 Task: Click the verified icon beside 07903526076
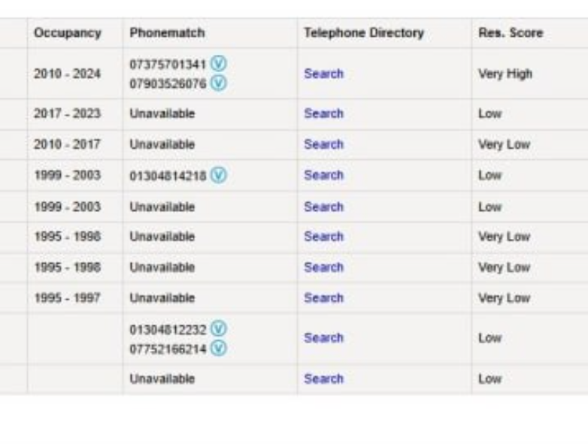pos(218,83)
